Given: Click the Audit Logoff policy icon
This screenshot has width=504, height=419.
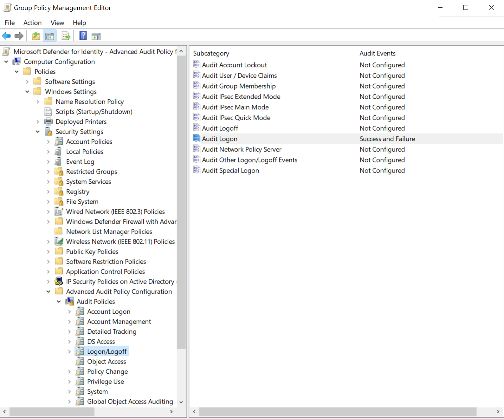Looking at the screenshot, I should click(x=197, y=128).
